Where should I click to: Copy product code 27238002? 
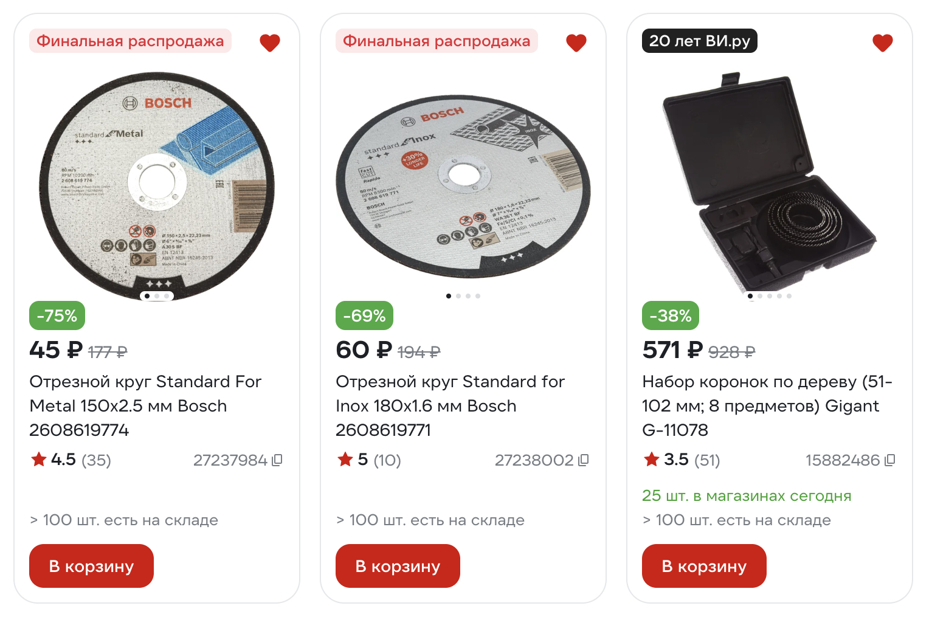(x=584, y=460)
